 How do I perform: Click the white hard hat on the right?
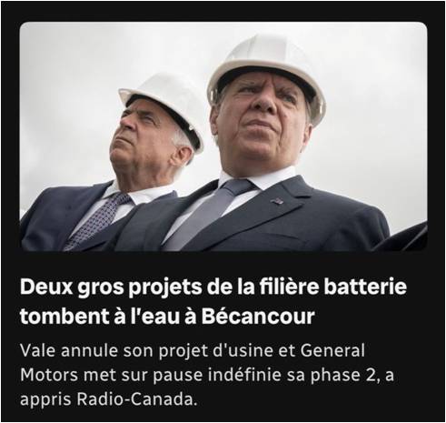pos(266,70)
